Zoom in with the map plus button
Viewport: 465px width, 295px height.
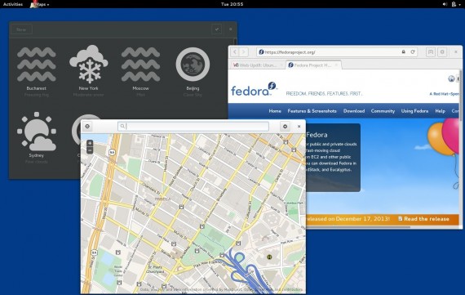click(x=90, y=143)
